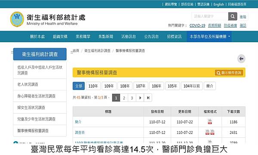The height and width of the screenshot is (155, 258).
Task: Open 網站導覽 site map link
Action: tap(171, 4)
